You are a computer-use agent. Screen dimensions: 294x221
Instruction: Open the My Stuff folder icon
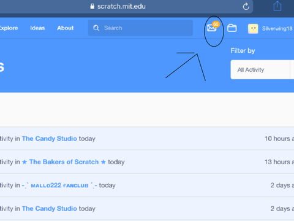coord(232,28)
